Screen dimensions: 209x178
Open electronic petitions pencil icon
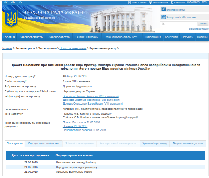pos(163,9)
